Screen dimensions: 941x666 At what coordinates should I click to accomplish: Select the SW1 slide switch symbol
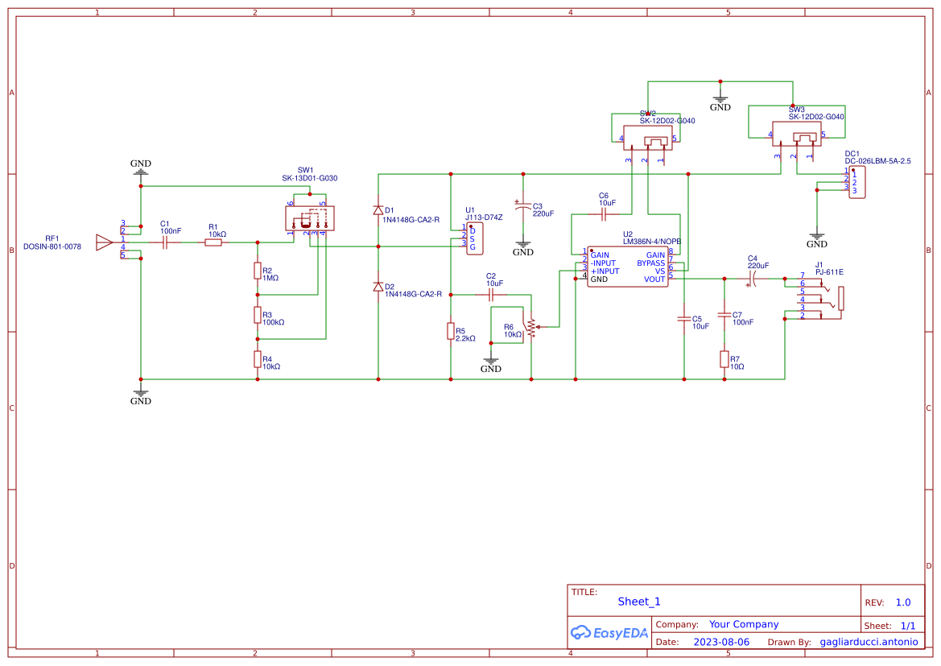point(310,218)
